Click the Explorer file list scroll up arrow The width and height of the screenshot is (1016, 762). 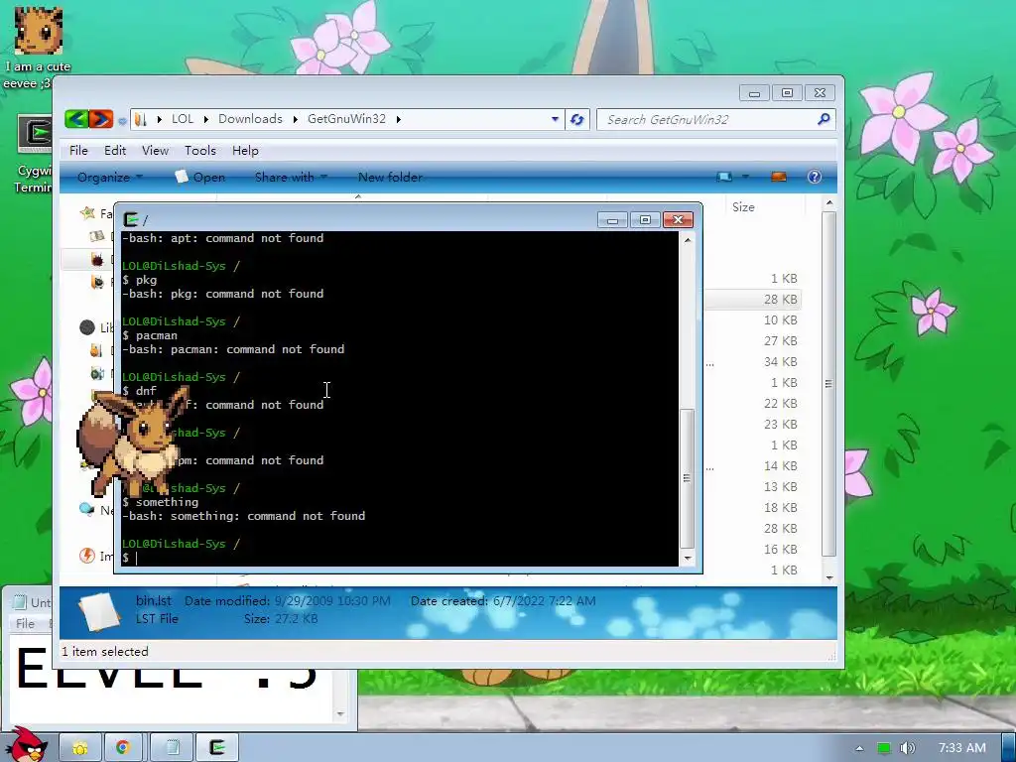coord(828,203)
